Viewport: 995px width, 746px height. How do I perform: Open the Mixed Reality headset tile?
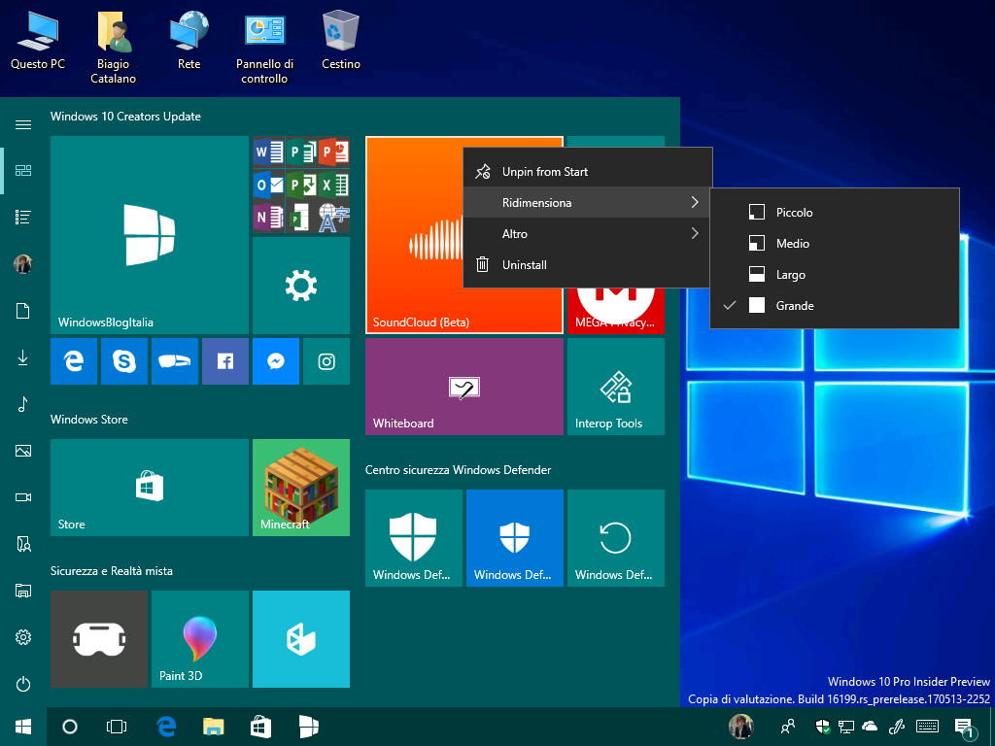point(99,639)
